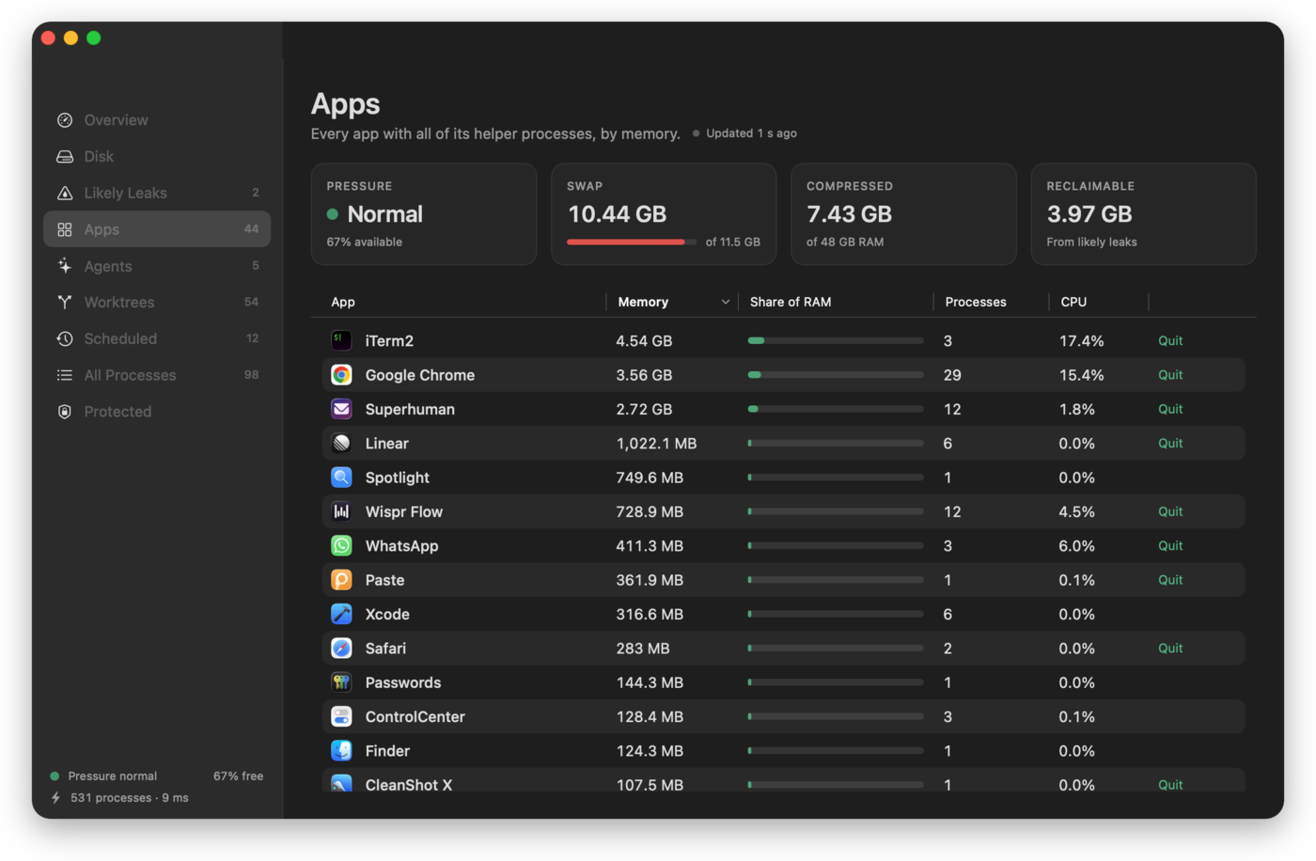This screenshot has width=1316, height=861.
Task: Click the Safari app icon
Action: [341, 649]
